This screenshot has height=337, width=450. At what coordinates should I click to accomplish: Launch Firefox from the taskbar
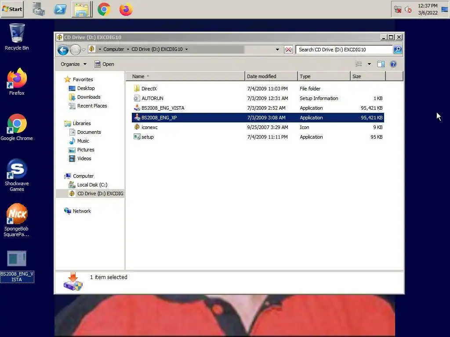[126, 9]
